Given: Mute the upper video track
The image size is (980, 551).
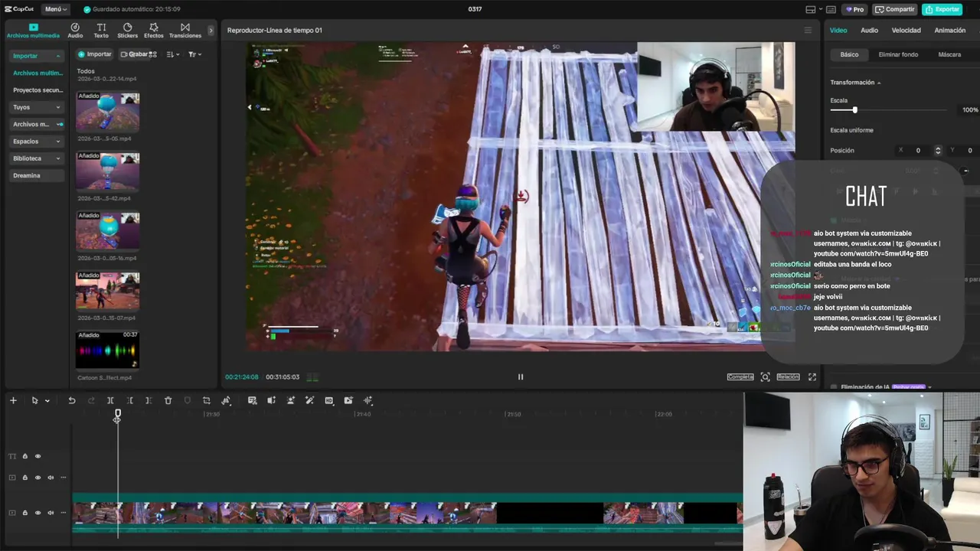Looking at the screenshot, I should pyautogui.click(x=51, y=478).
